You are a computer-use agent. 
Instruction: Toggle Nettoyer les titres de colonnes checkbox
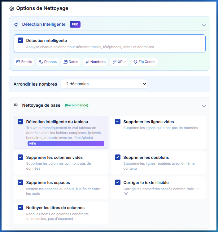coord(20,207)
